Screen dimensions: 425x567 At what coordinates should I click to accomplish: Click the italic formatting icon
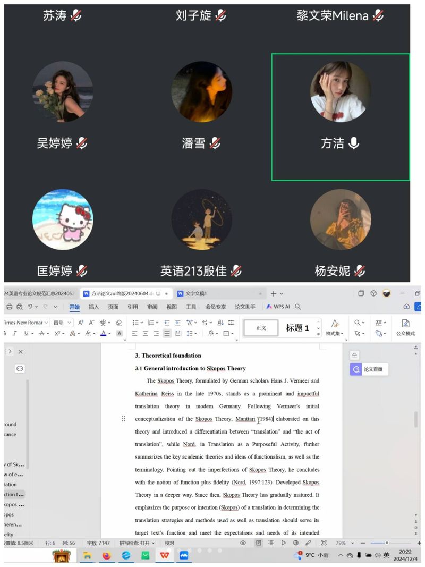pos(14,333)
